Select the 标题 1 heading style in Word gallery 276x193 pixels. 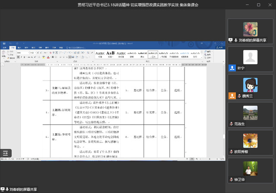click(x=110, y=54)
